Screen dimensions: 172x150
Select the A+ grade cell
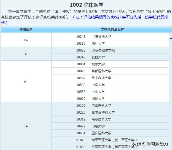pyautogui.click(x=26, y=40)
